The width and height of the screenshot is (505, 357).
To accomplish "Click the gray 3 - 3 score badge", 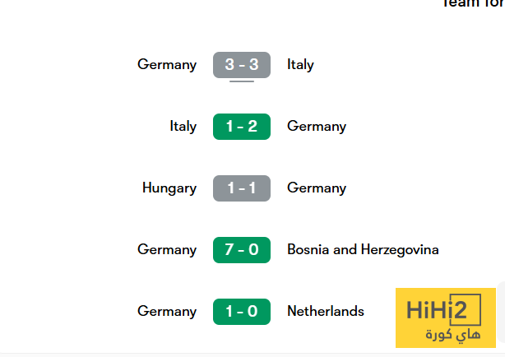I will 241,64.
